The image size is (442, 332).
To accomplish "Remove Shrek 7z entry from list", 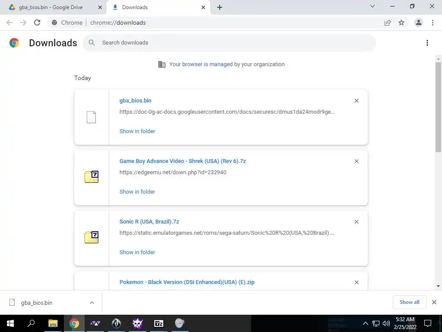I will click(x=356, y=161).
